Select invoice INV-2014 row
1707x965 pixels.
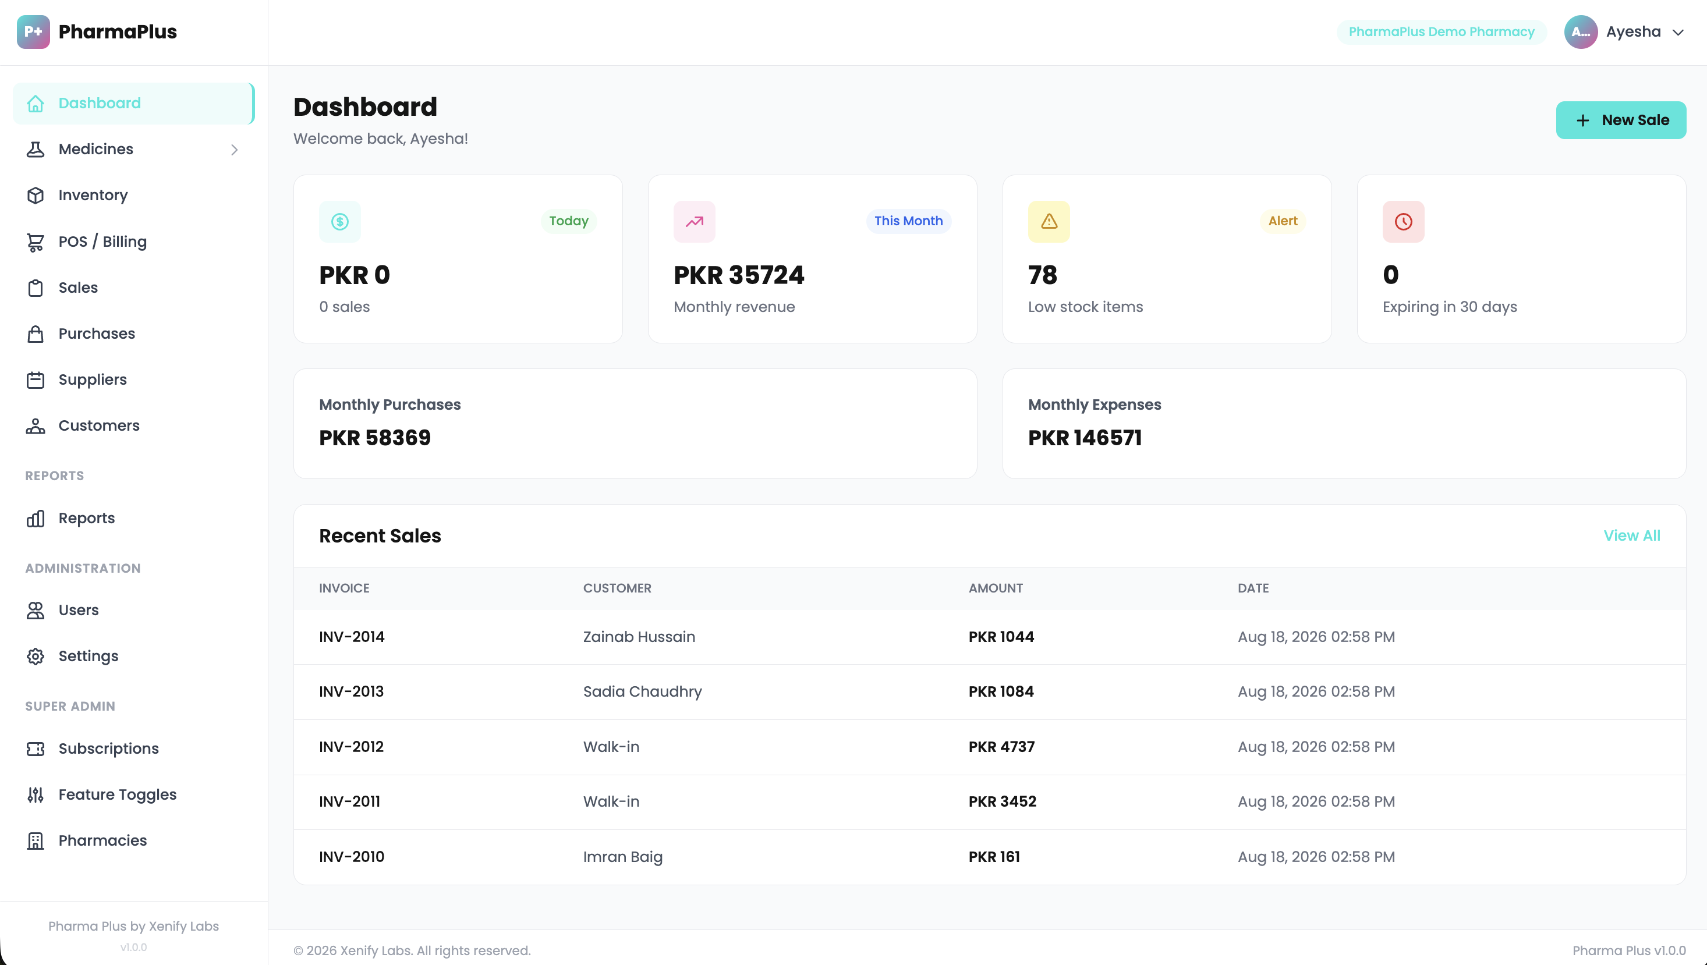click(x=989, y=637)
